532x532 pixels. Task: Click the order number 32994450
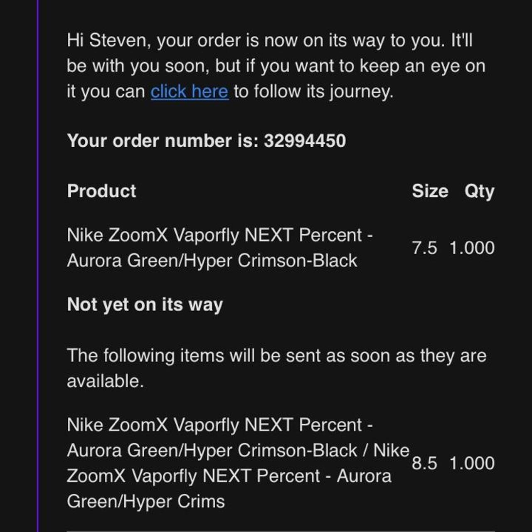point(305,141)
